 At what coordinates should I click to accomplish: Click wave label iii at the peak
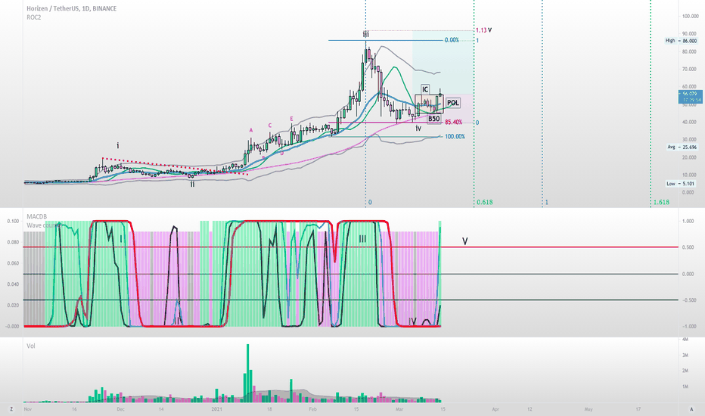[365, 35]
